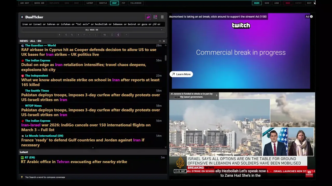Open The Seattle Times source link

pyautogui.click(x=37, y=91)
